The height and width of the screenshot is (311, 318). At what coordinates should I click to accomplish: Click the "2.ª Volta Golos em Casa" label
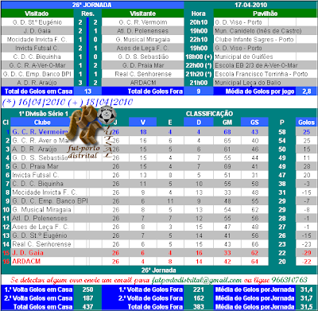(38, 298)
